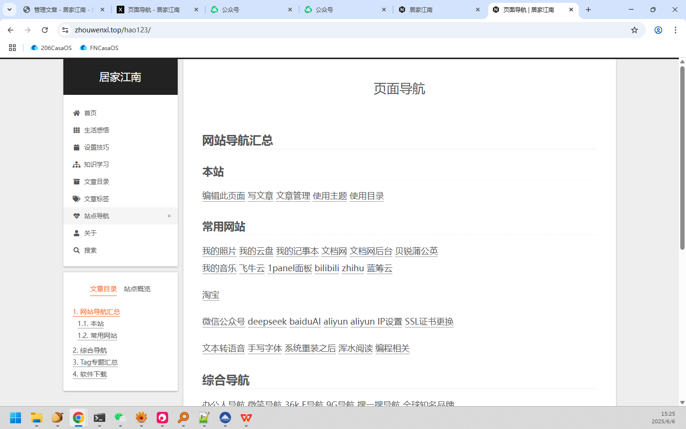The height and width of the screenshot is (429, 686).
Task: Click the tags icon beside 文章标签
Action: click(x=76, y=199)
